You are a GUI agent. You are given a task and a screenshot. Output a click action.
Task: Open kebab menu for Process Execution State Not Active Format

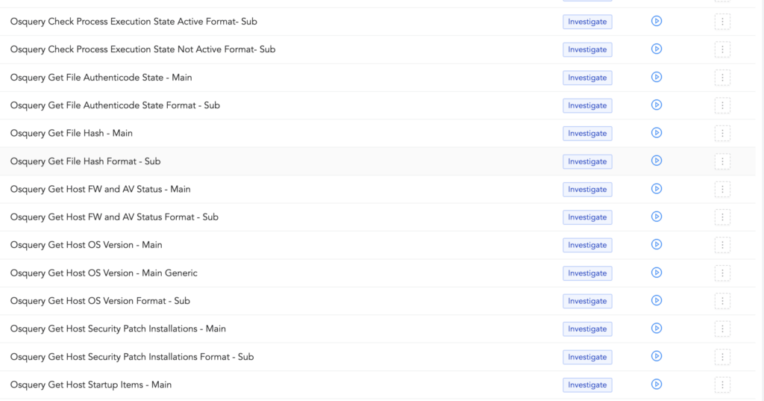[x=721, y=49]
